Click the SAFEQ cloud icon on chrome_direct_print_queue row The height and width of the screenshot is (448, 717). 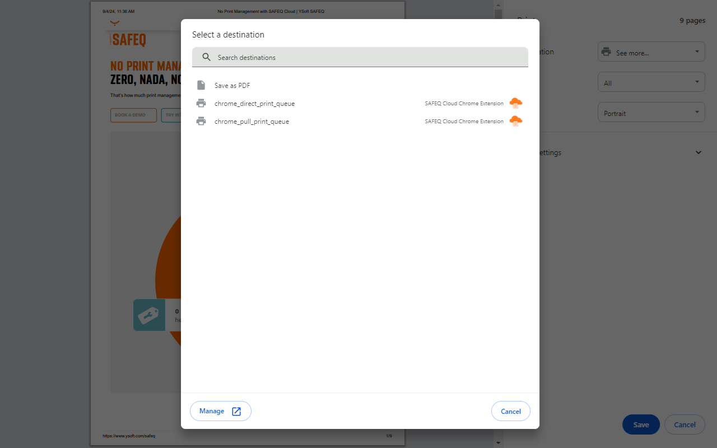(515, 103)
